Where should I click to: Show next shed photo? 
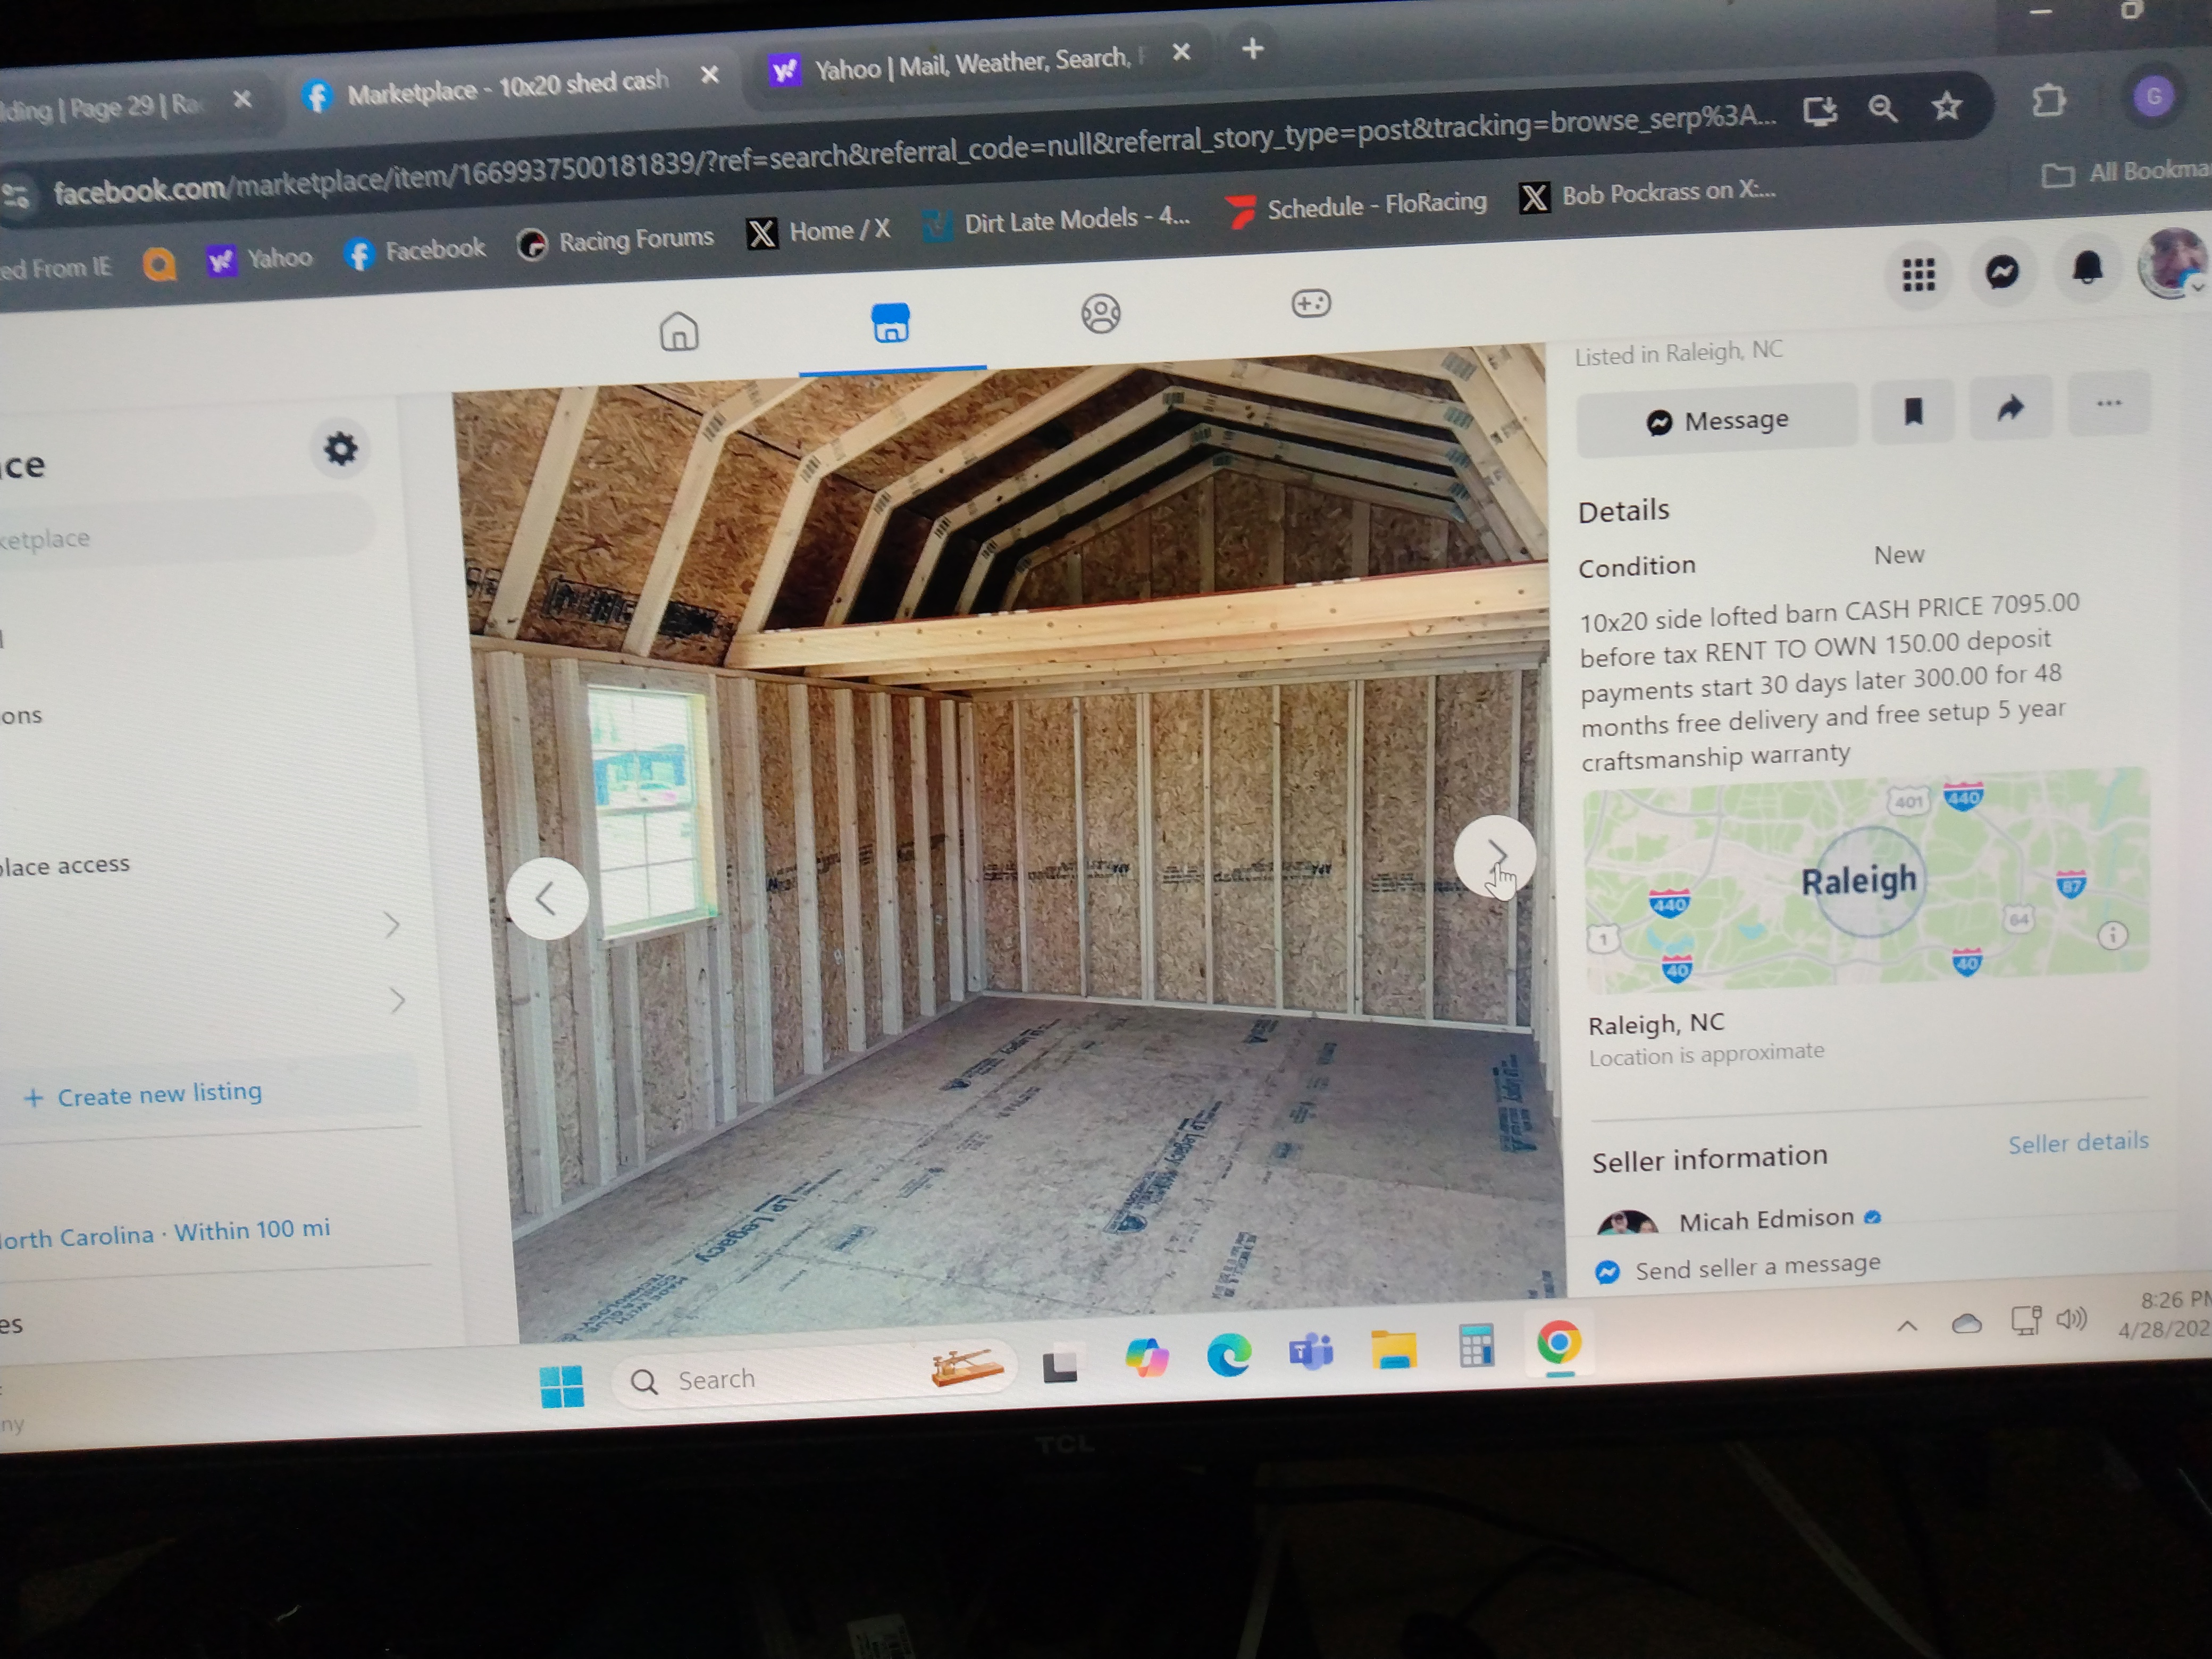[1494, 855]
